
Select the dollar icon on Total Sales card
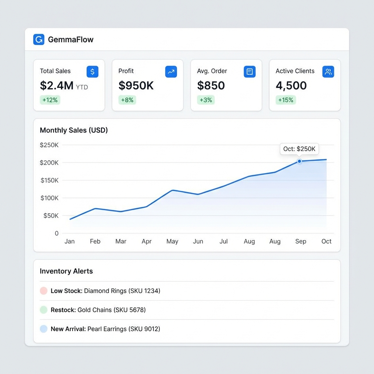[x=92, y=72]
